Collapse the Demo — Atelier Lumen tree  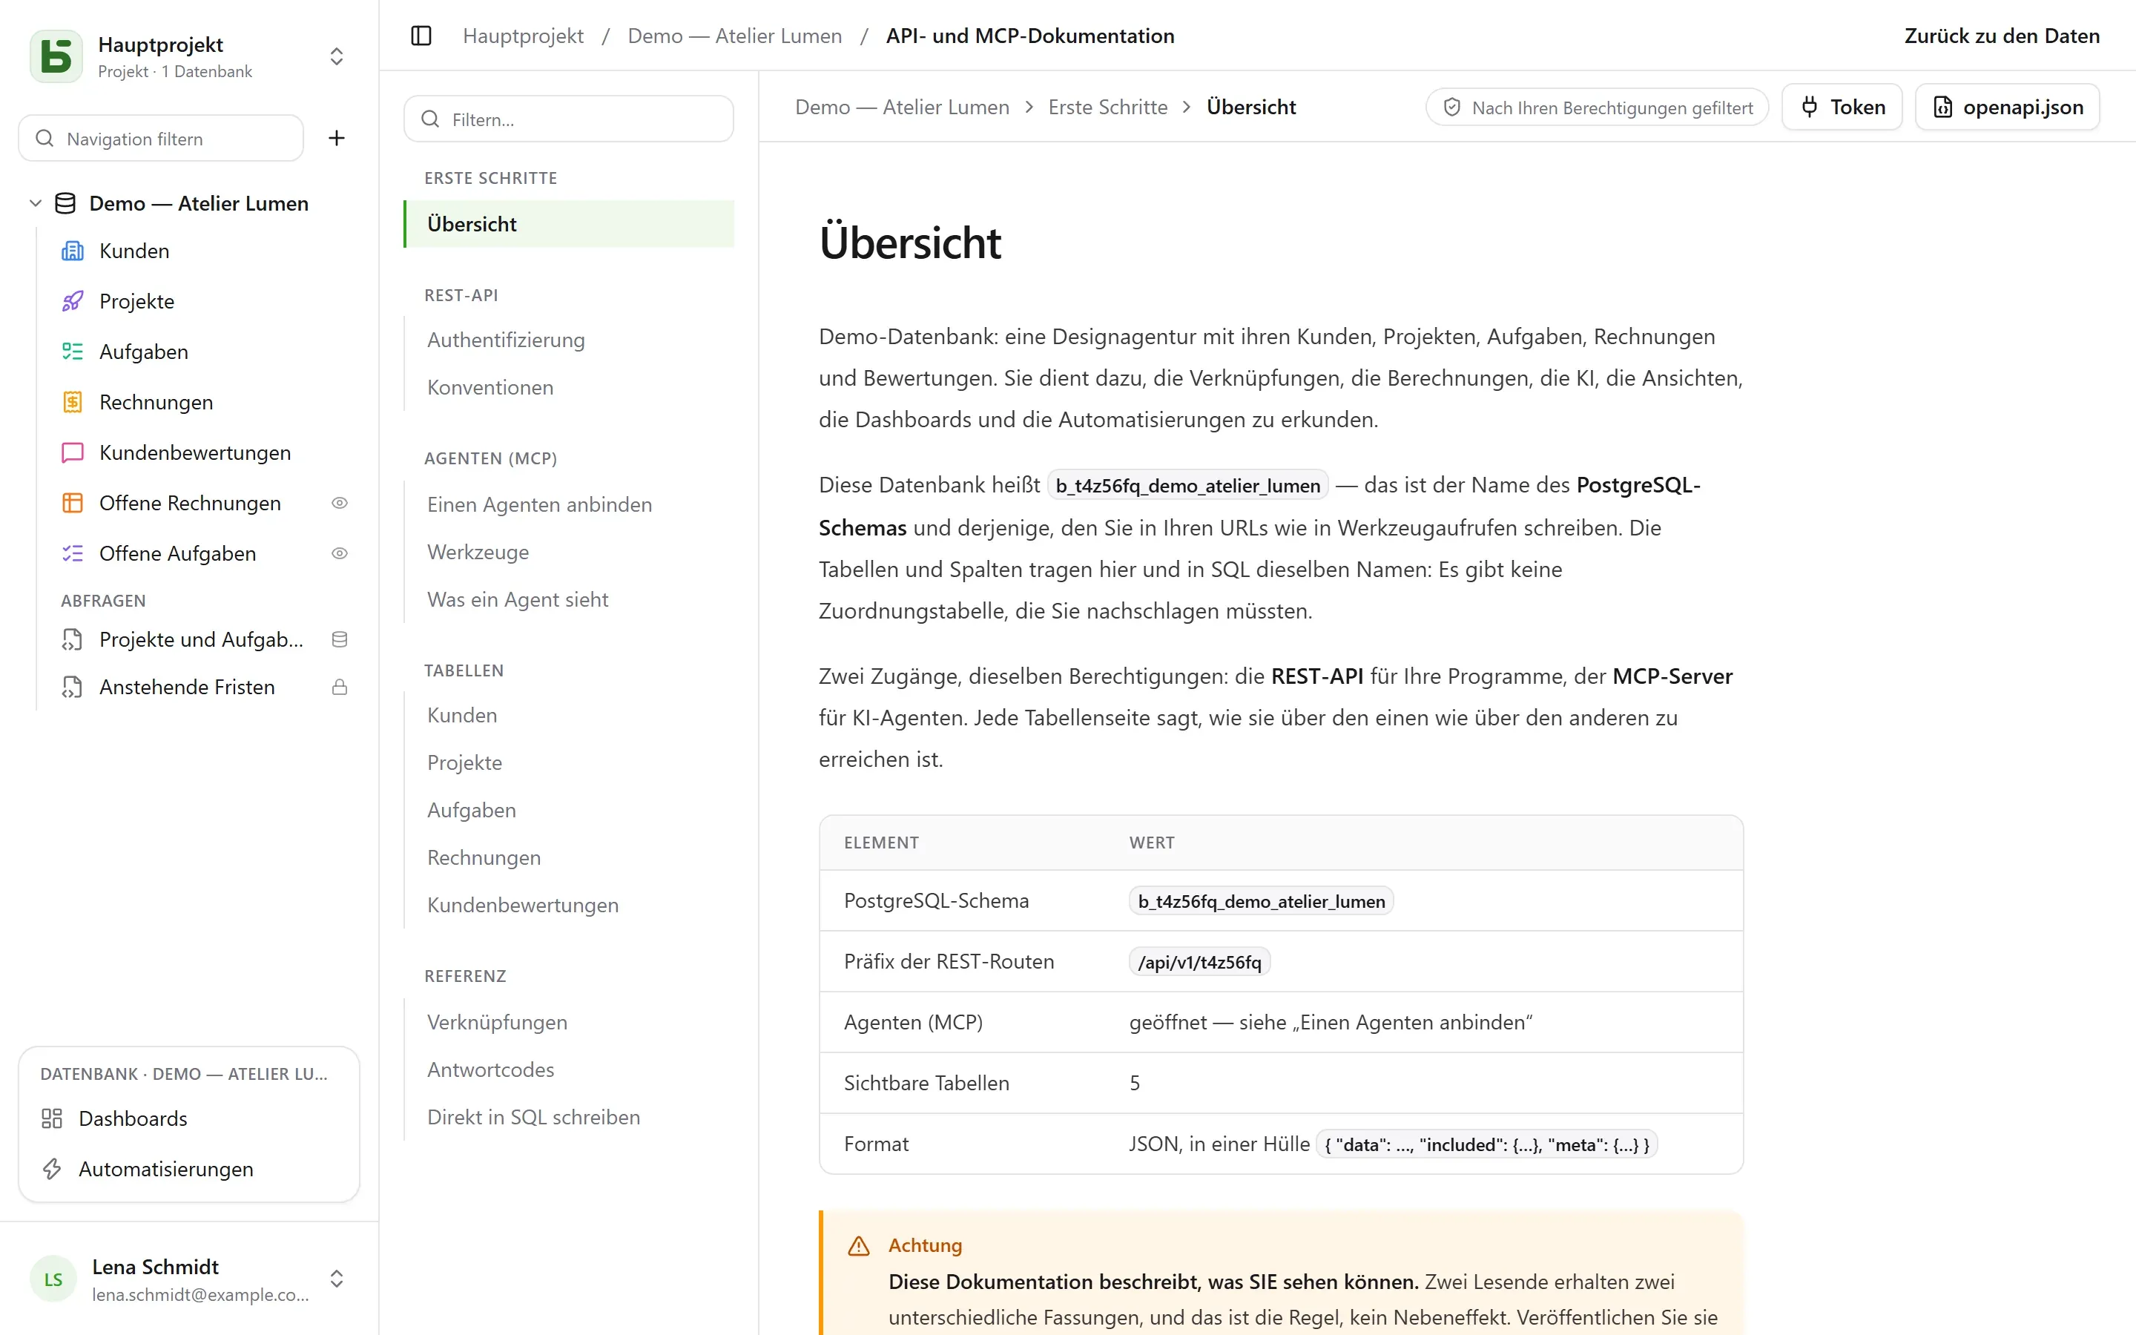(x=36, y=204)
